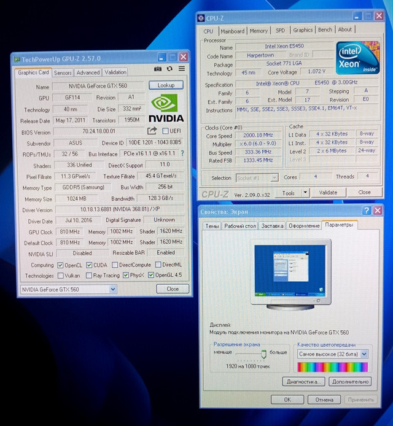The height and width of the screenshot is (426, 393).
Task: Toggle the OpenCL checkbox
Action: point(60,265)
